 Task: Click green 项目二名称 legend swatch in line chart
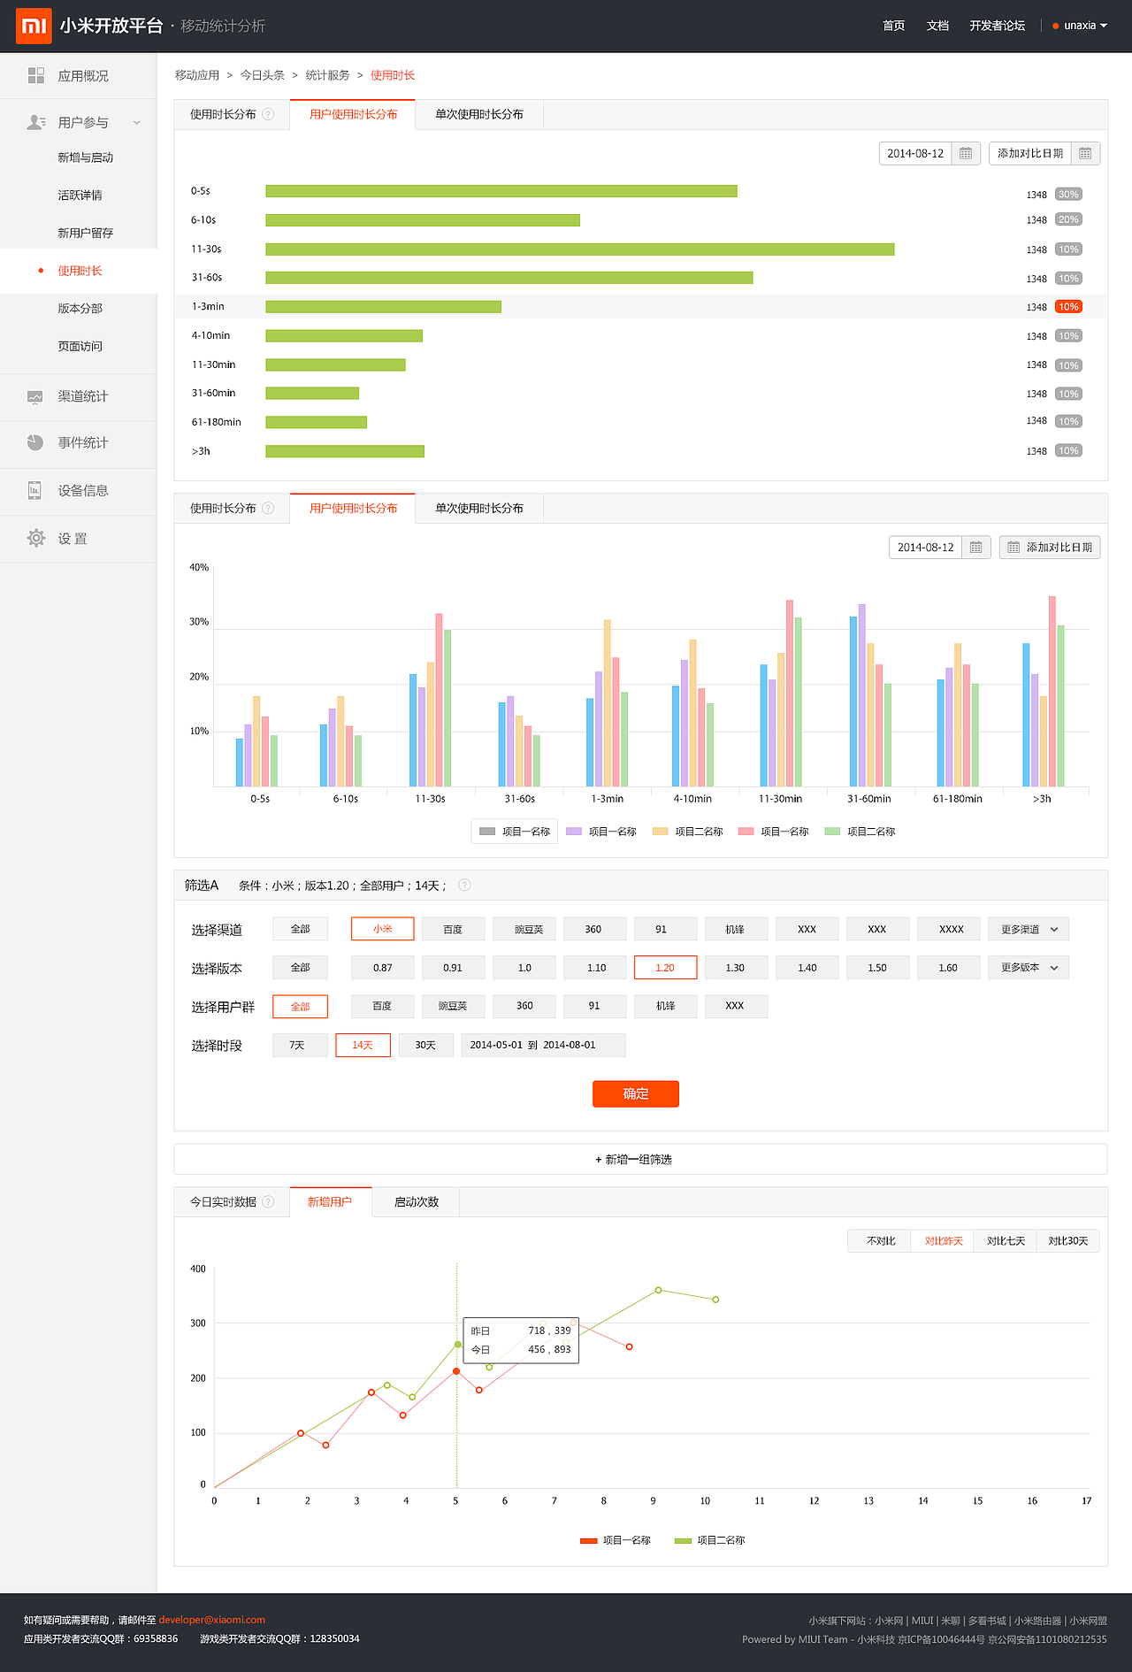(x=683, y=1541)
